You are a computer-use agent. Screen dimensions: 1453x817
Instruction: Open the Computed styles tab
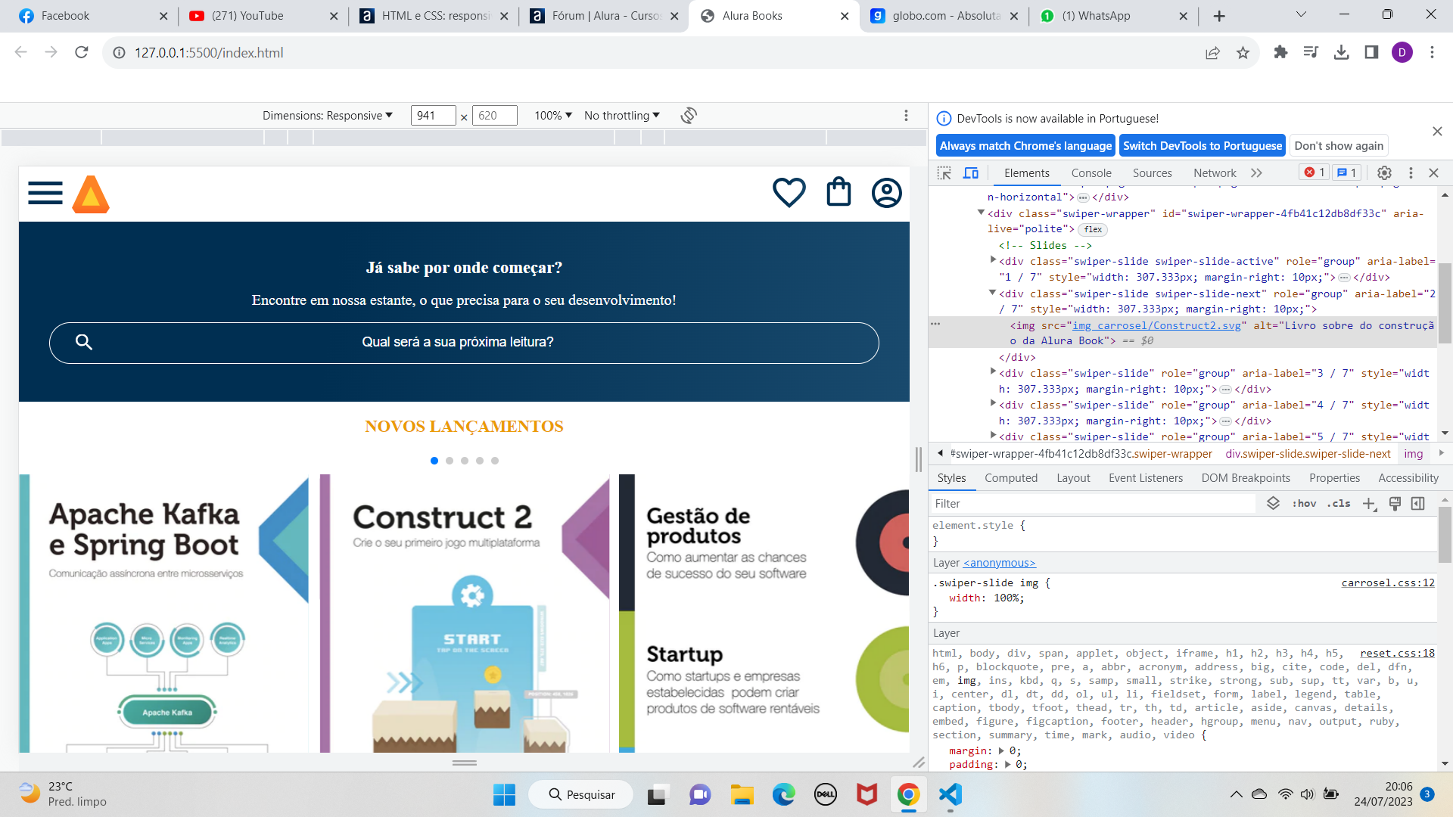pos(1010,478)
